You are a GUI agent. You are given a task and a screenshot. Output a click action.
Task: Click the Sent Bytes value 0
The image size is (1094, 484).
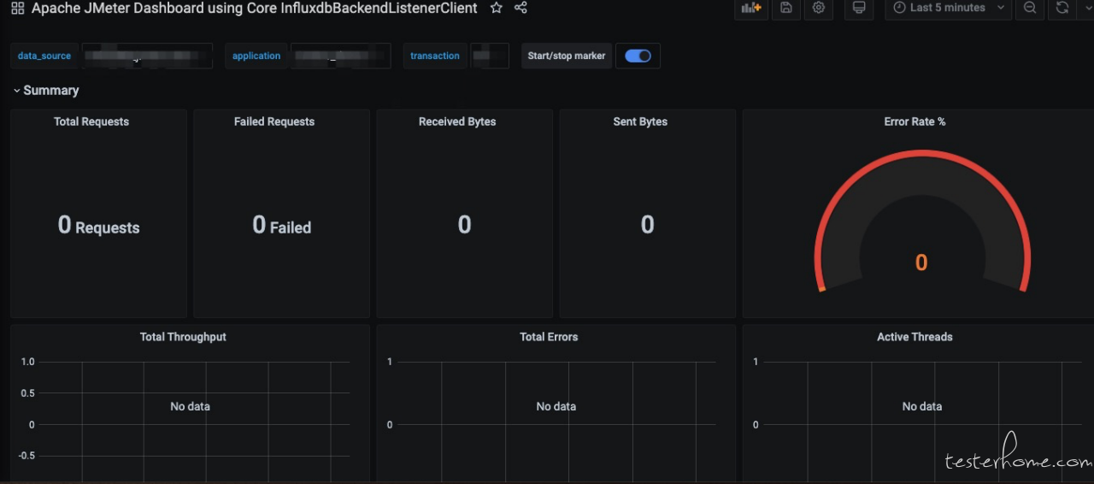(x=647, y=225)
